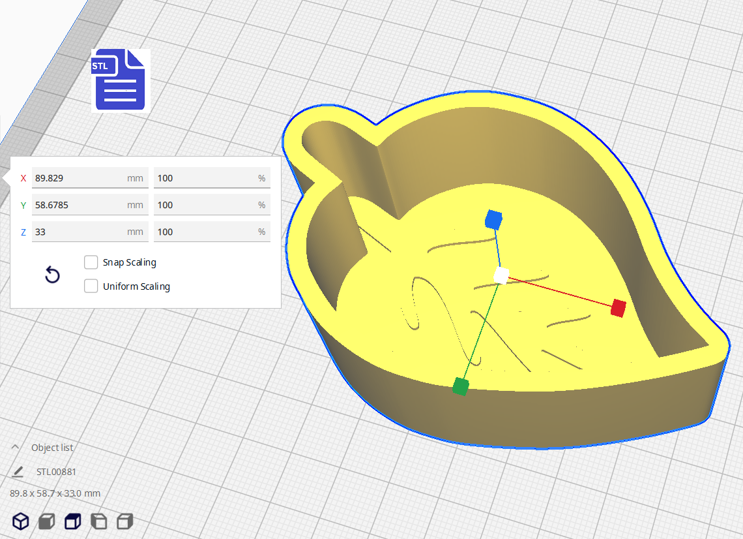Click the reset scale arrow icon
The height and width of the screenshot is (539, 743).
(x=52, y=275)
